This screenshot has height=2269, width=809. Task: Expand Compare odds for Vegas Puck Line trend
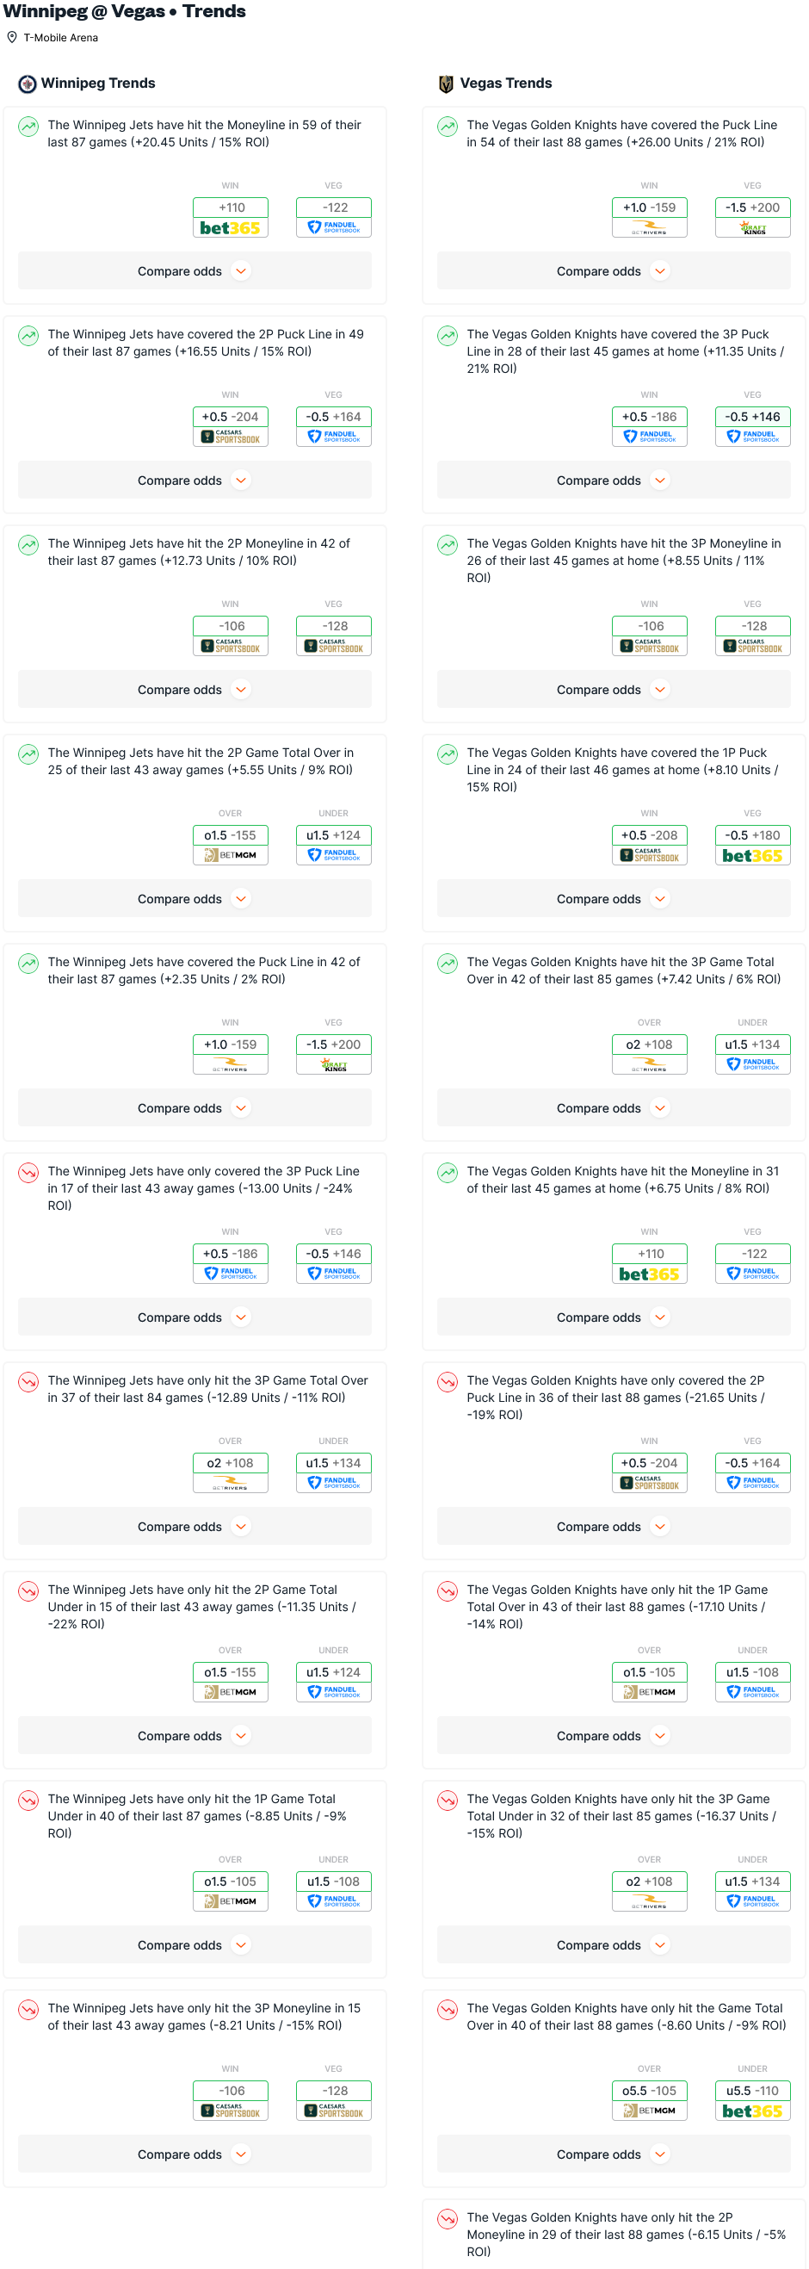point(614,271)
